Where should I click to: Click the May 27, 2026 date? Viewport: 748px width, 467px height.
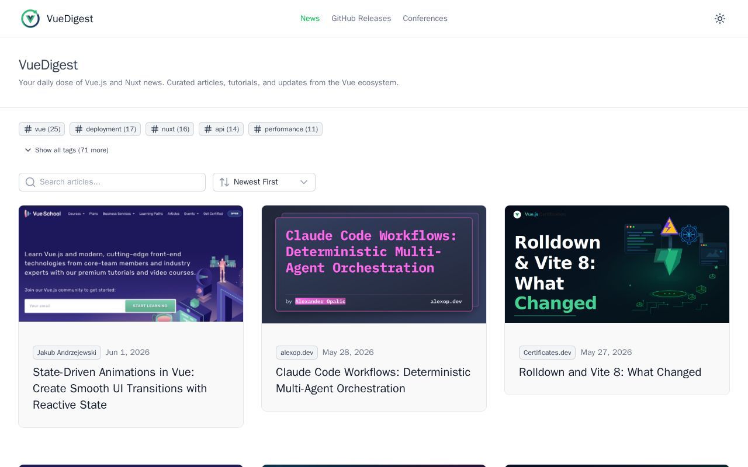pos(606,352)
